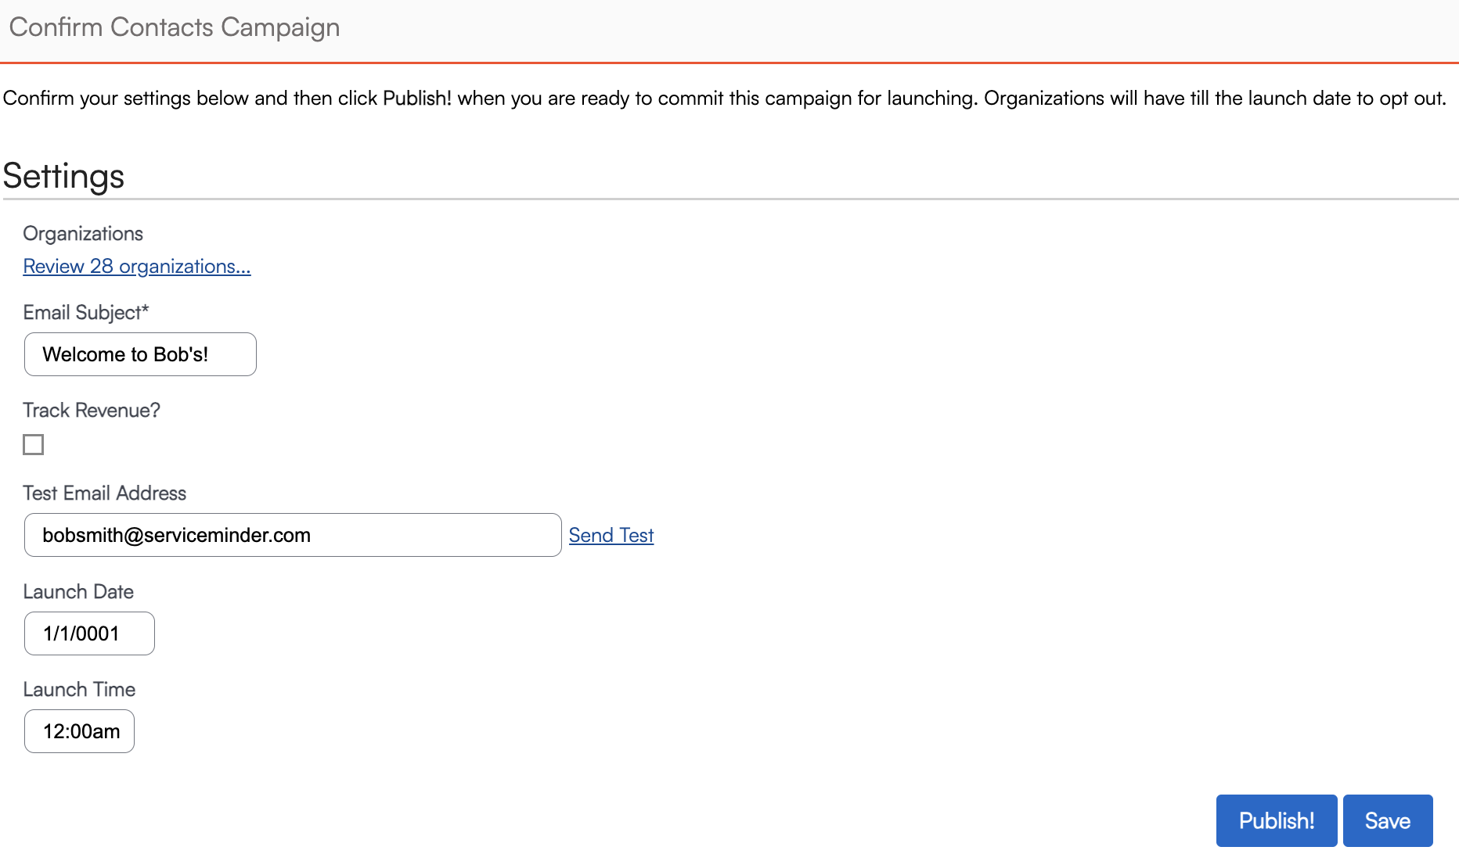The width and height of the screenshot is (1459, 854).
Task: Click the Settings section heading
Action: pos(63,176)
